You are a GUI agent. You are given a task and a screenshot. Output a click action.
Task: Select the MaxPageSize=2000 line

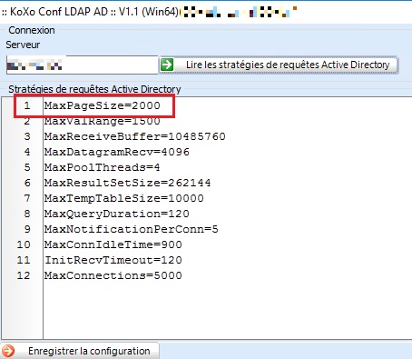tap(103, 105)
